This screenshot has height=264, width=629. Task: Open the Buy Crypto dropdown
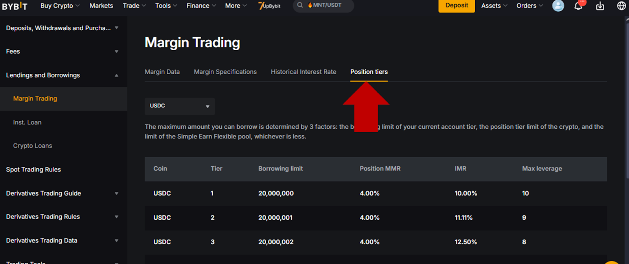(60, 5)
